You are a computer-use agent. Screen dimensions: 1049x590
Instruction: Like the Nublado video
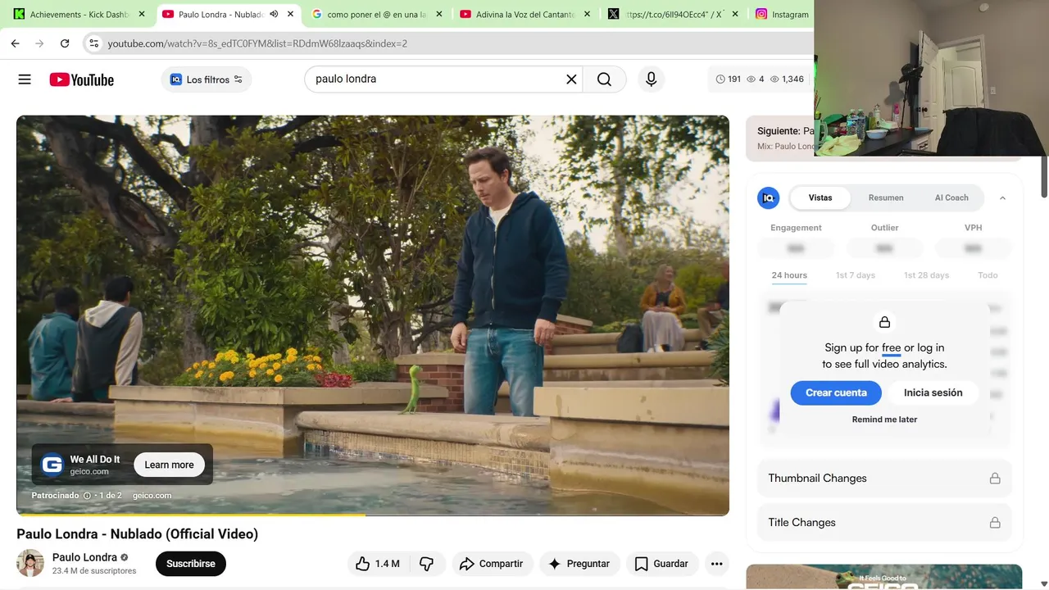click(378, 564)
